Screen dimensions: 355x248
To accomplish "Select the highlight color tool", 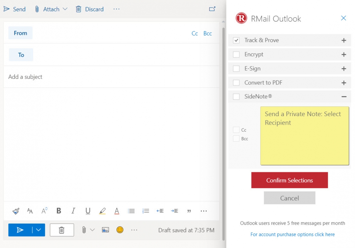I will tap(102, 211).
